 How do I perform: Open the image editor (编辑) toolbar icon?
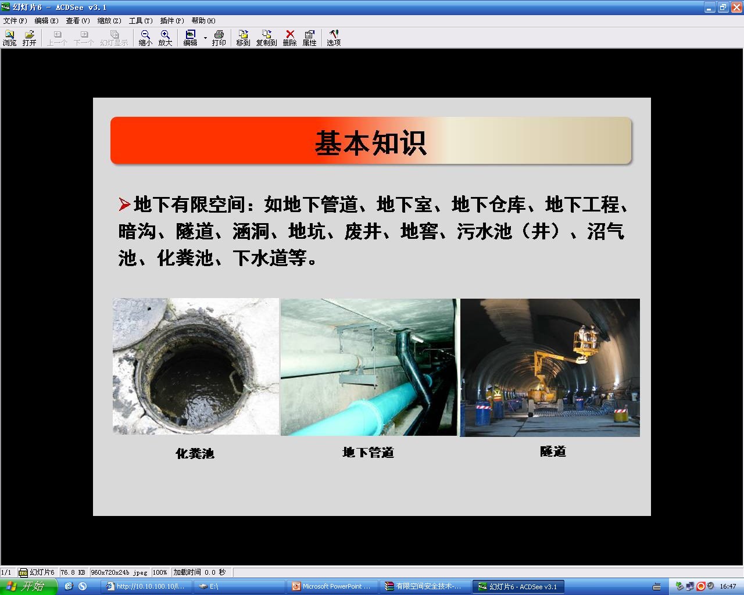tap(190, 38)
